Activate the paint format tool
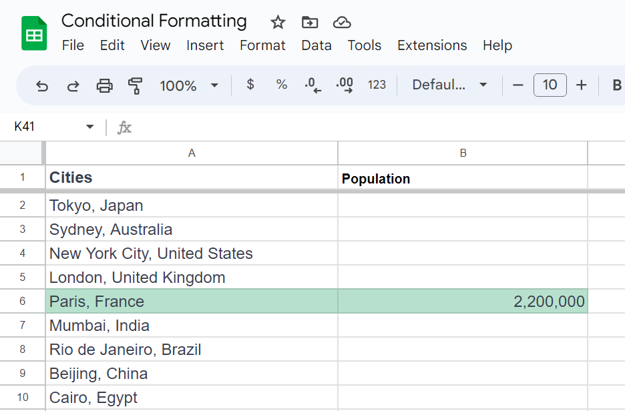This screenshot has width=625, height=411. pos(136,85)
